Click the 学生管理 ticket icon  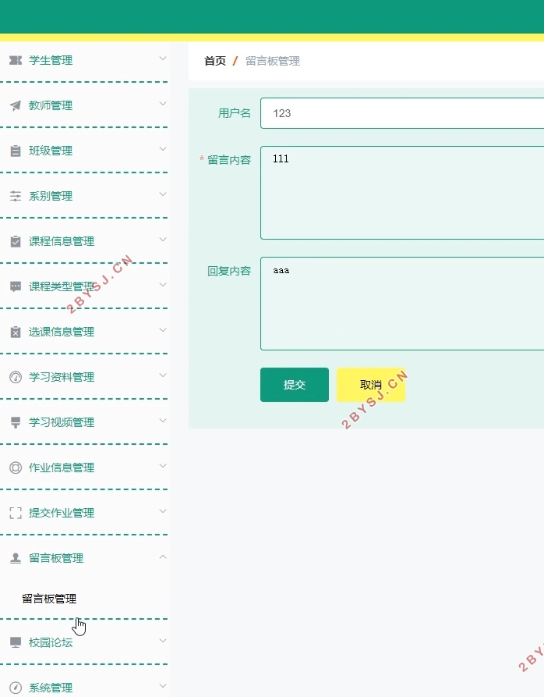tap(16, 60)
